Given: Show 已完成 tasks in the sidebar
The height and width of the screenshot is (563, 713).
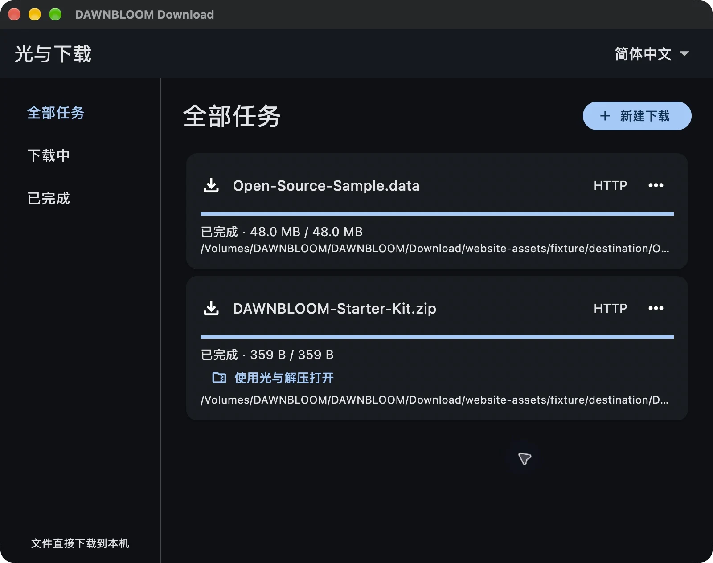Looking at the screenshot, I should pos(49,198).
